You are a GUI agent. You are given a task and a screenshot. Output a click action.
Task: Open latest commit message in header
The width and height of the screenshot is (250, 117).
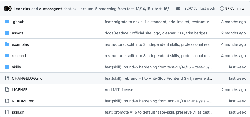(x=118, y=9)
